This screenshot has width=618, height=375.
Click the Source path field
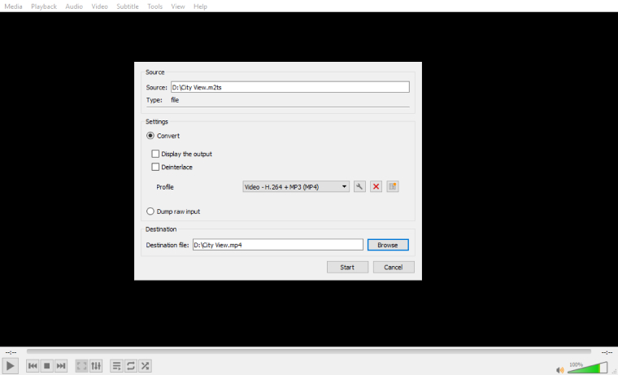pyautogui.click(x=290, y=87)
